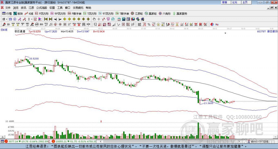Open the 资讯 menu
278x149 pixels.
[23, 8]
